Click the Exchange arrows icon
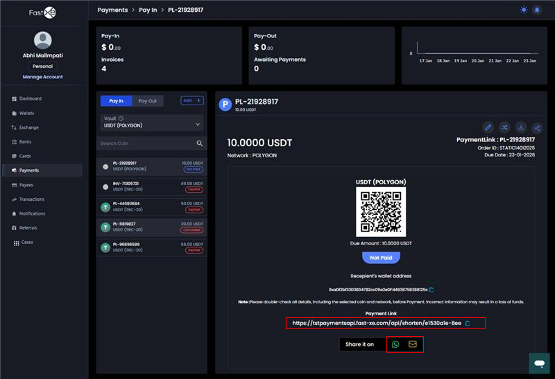Screen dimensions: 555x379 coord(14,127)
